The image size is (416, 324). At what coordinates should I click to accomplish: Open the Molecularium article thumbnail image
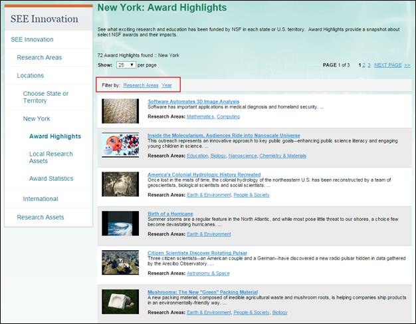120,146
